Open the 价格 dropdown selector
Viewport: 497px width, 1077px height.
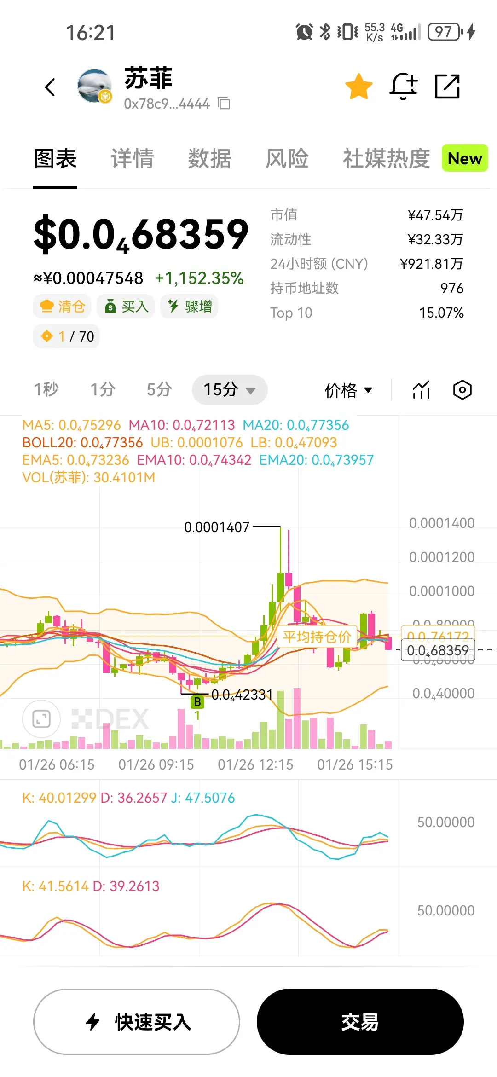pyautogui.click(x=348, y=390)
